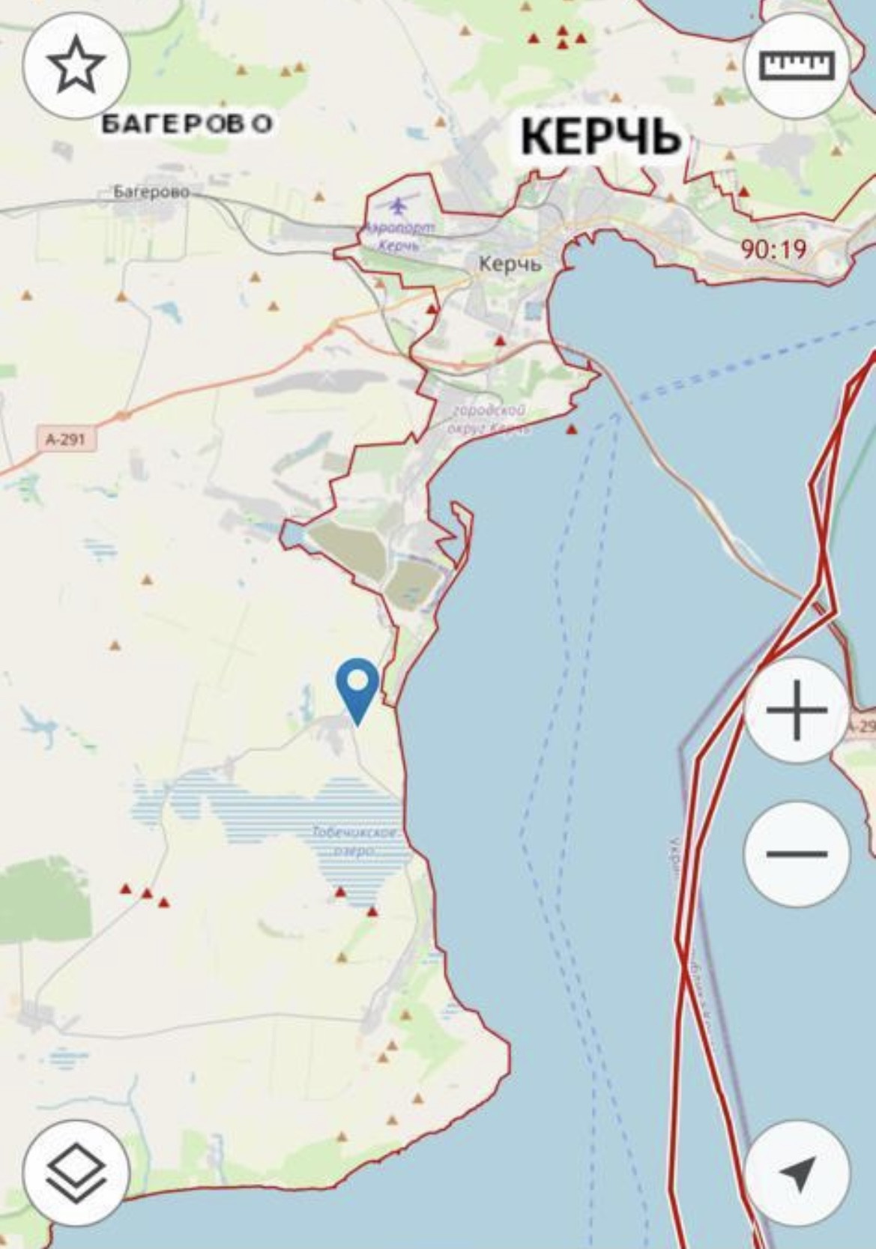Screen dimensions: 876x1249
Task: Click the 90:19 cadastral number label
Action: [x=774, y=249]
